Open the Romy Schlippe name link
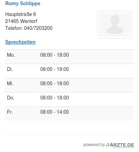Viewport: 139px width, 152px height. (x=23, y=3)
